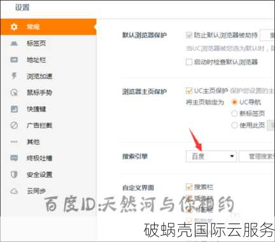Click the 搜索引擎 label
275x242 pixels.
(135, 157)
